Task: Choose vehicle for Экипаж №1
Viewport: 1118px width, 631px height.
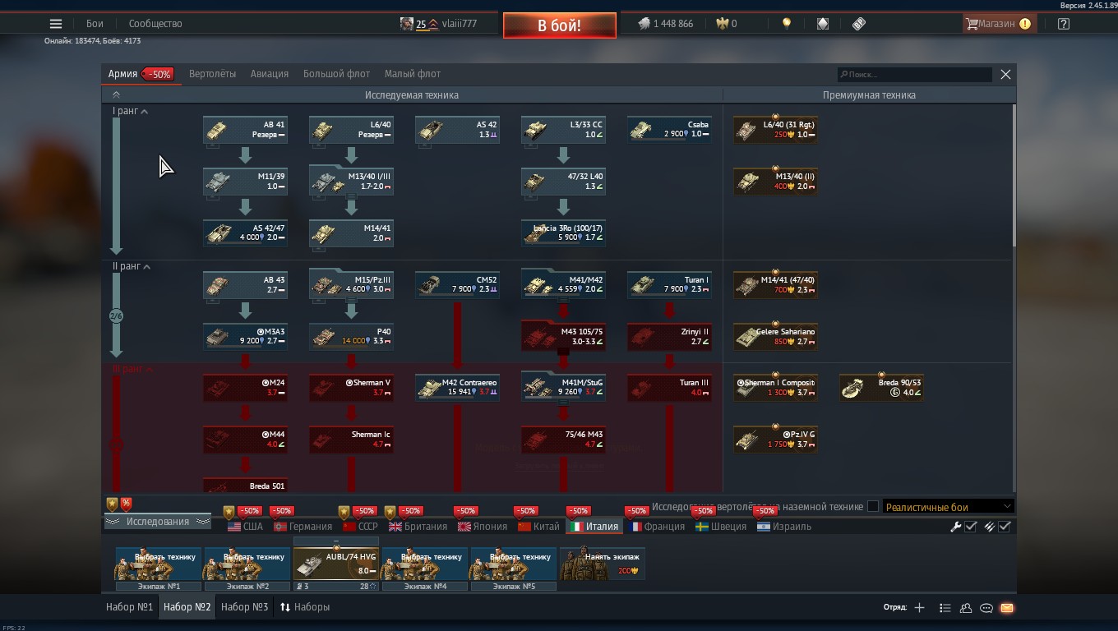Action: (x=159, y=564)
